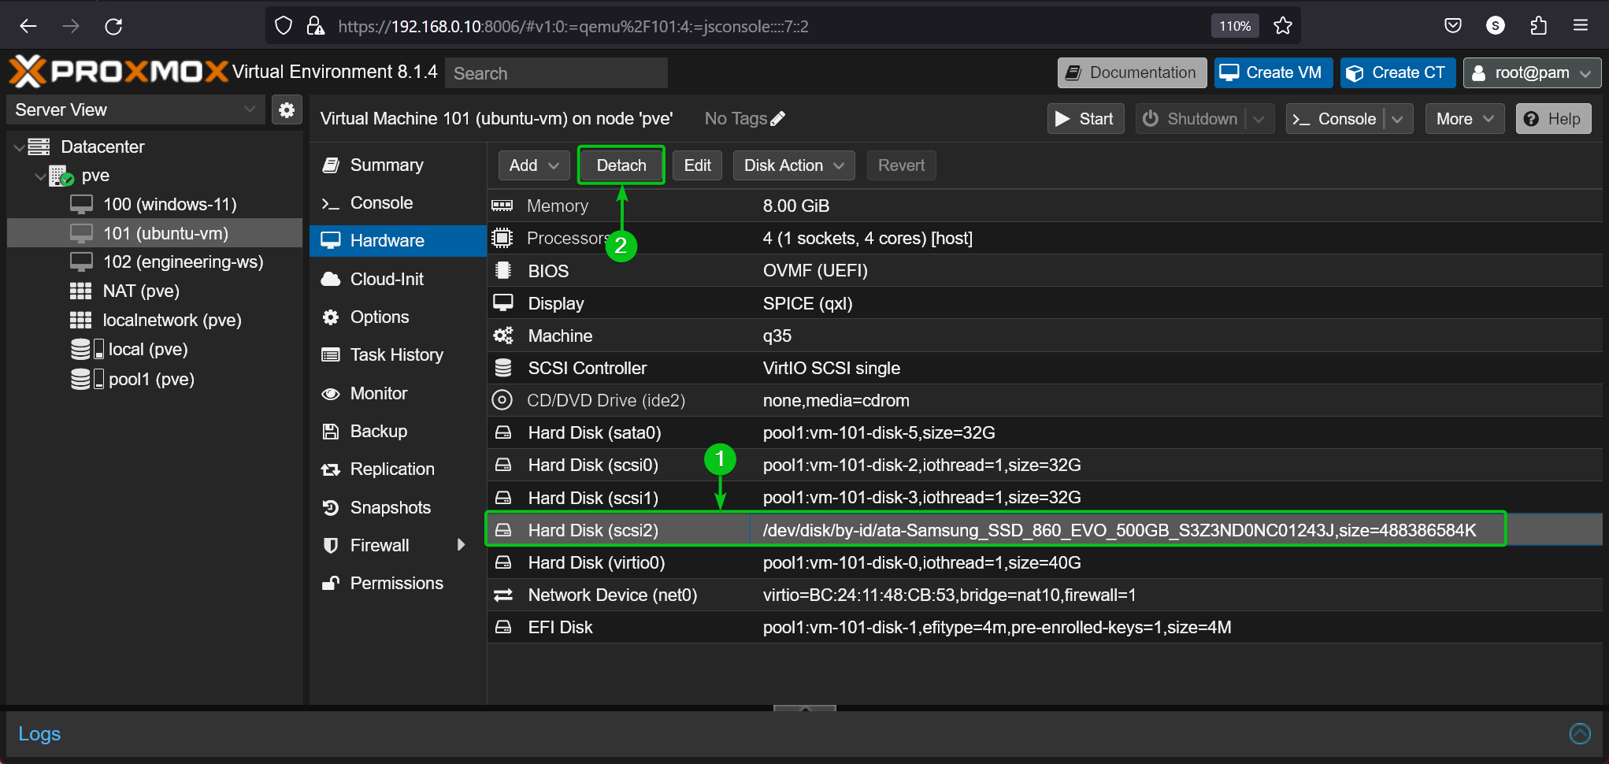Image resolution: width=1609 pixels, height=764 pixels.
Task: Click the tracking protection shield icon
Action: [x=284, y=26]
